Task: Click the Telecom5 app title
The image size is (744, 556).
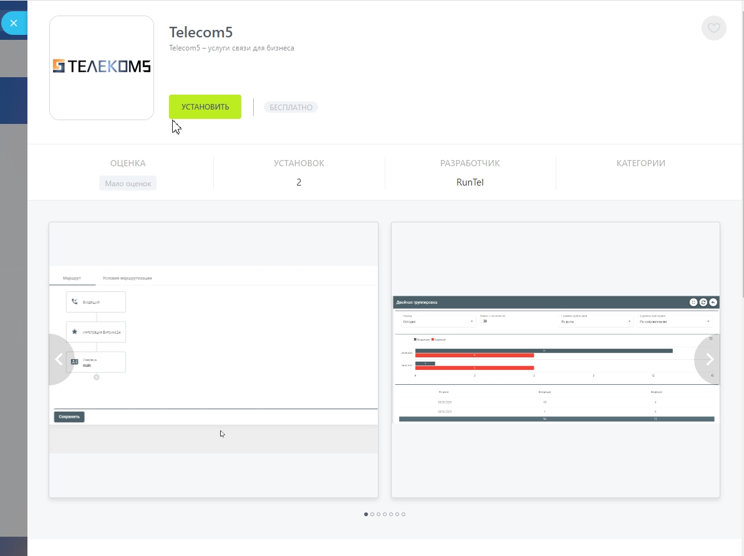Action: tap(201, 32)
